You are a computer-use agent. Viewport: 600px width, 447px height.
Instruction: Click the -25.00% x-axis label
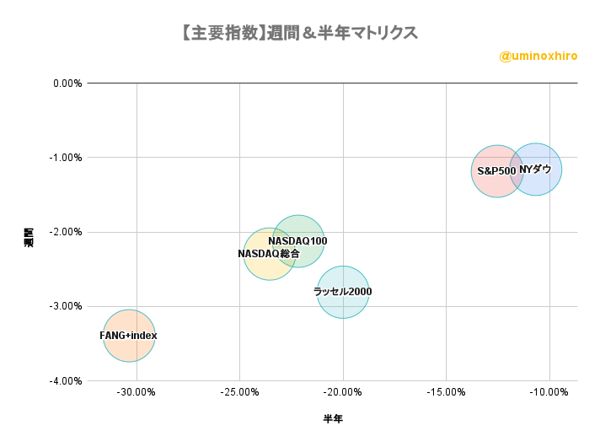pyautogui.click(x=239, y=392)
